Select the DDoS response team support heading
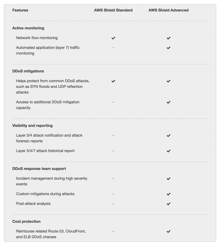Screen dimensions: 220x246 click(39, 169)
